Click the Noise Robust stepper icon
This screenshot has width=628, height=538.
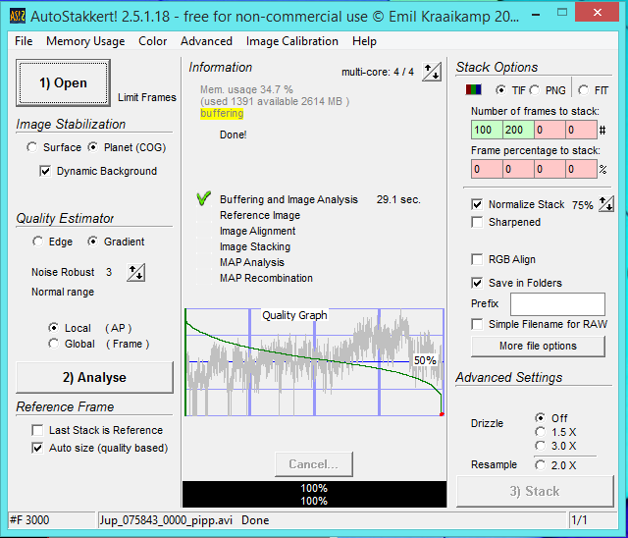click(x=135, y=272)
